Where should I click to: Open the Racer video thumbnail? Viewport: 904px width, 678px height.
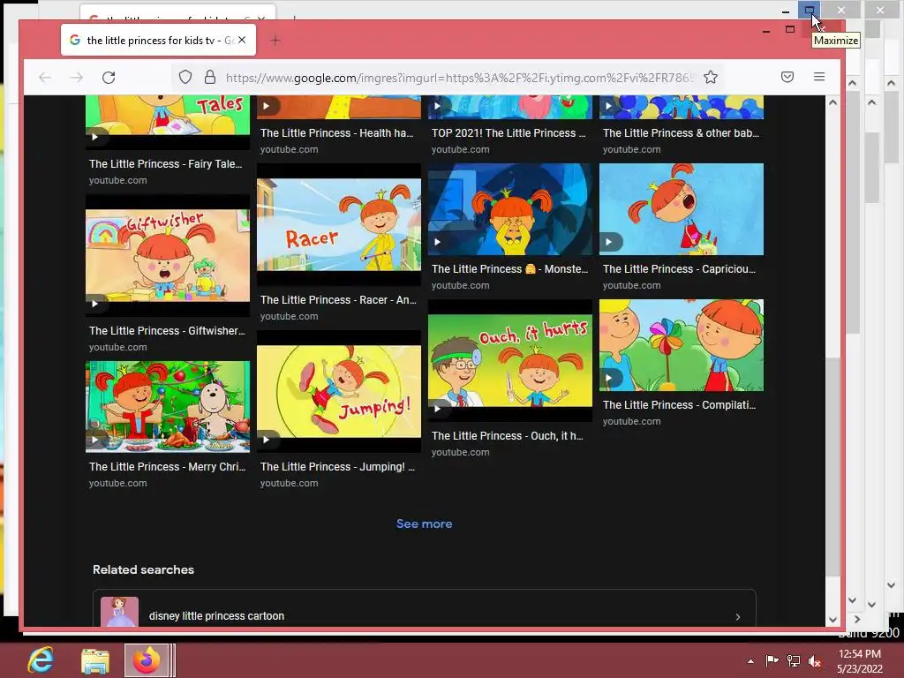pyautogui.click(x=339, y=224)
